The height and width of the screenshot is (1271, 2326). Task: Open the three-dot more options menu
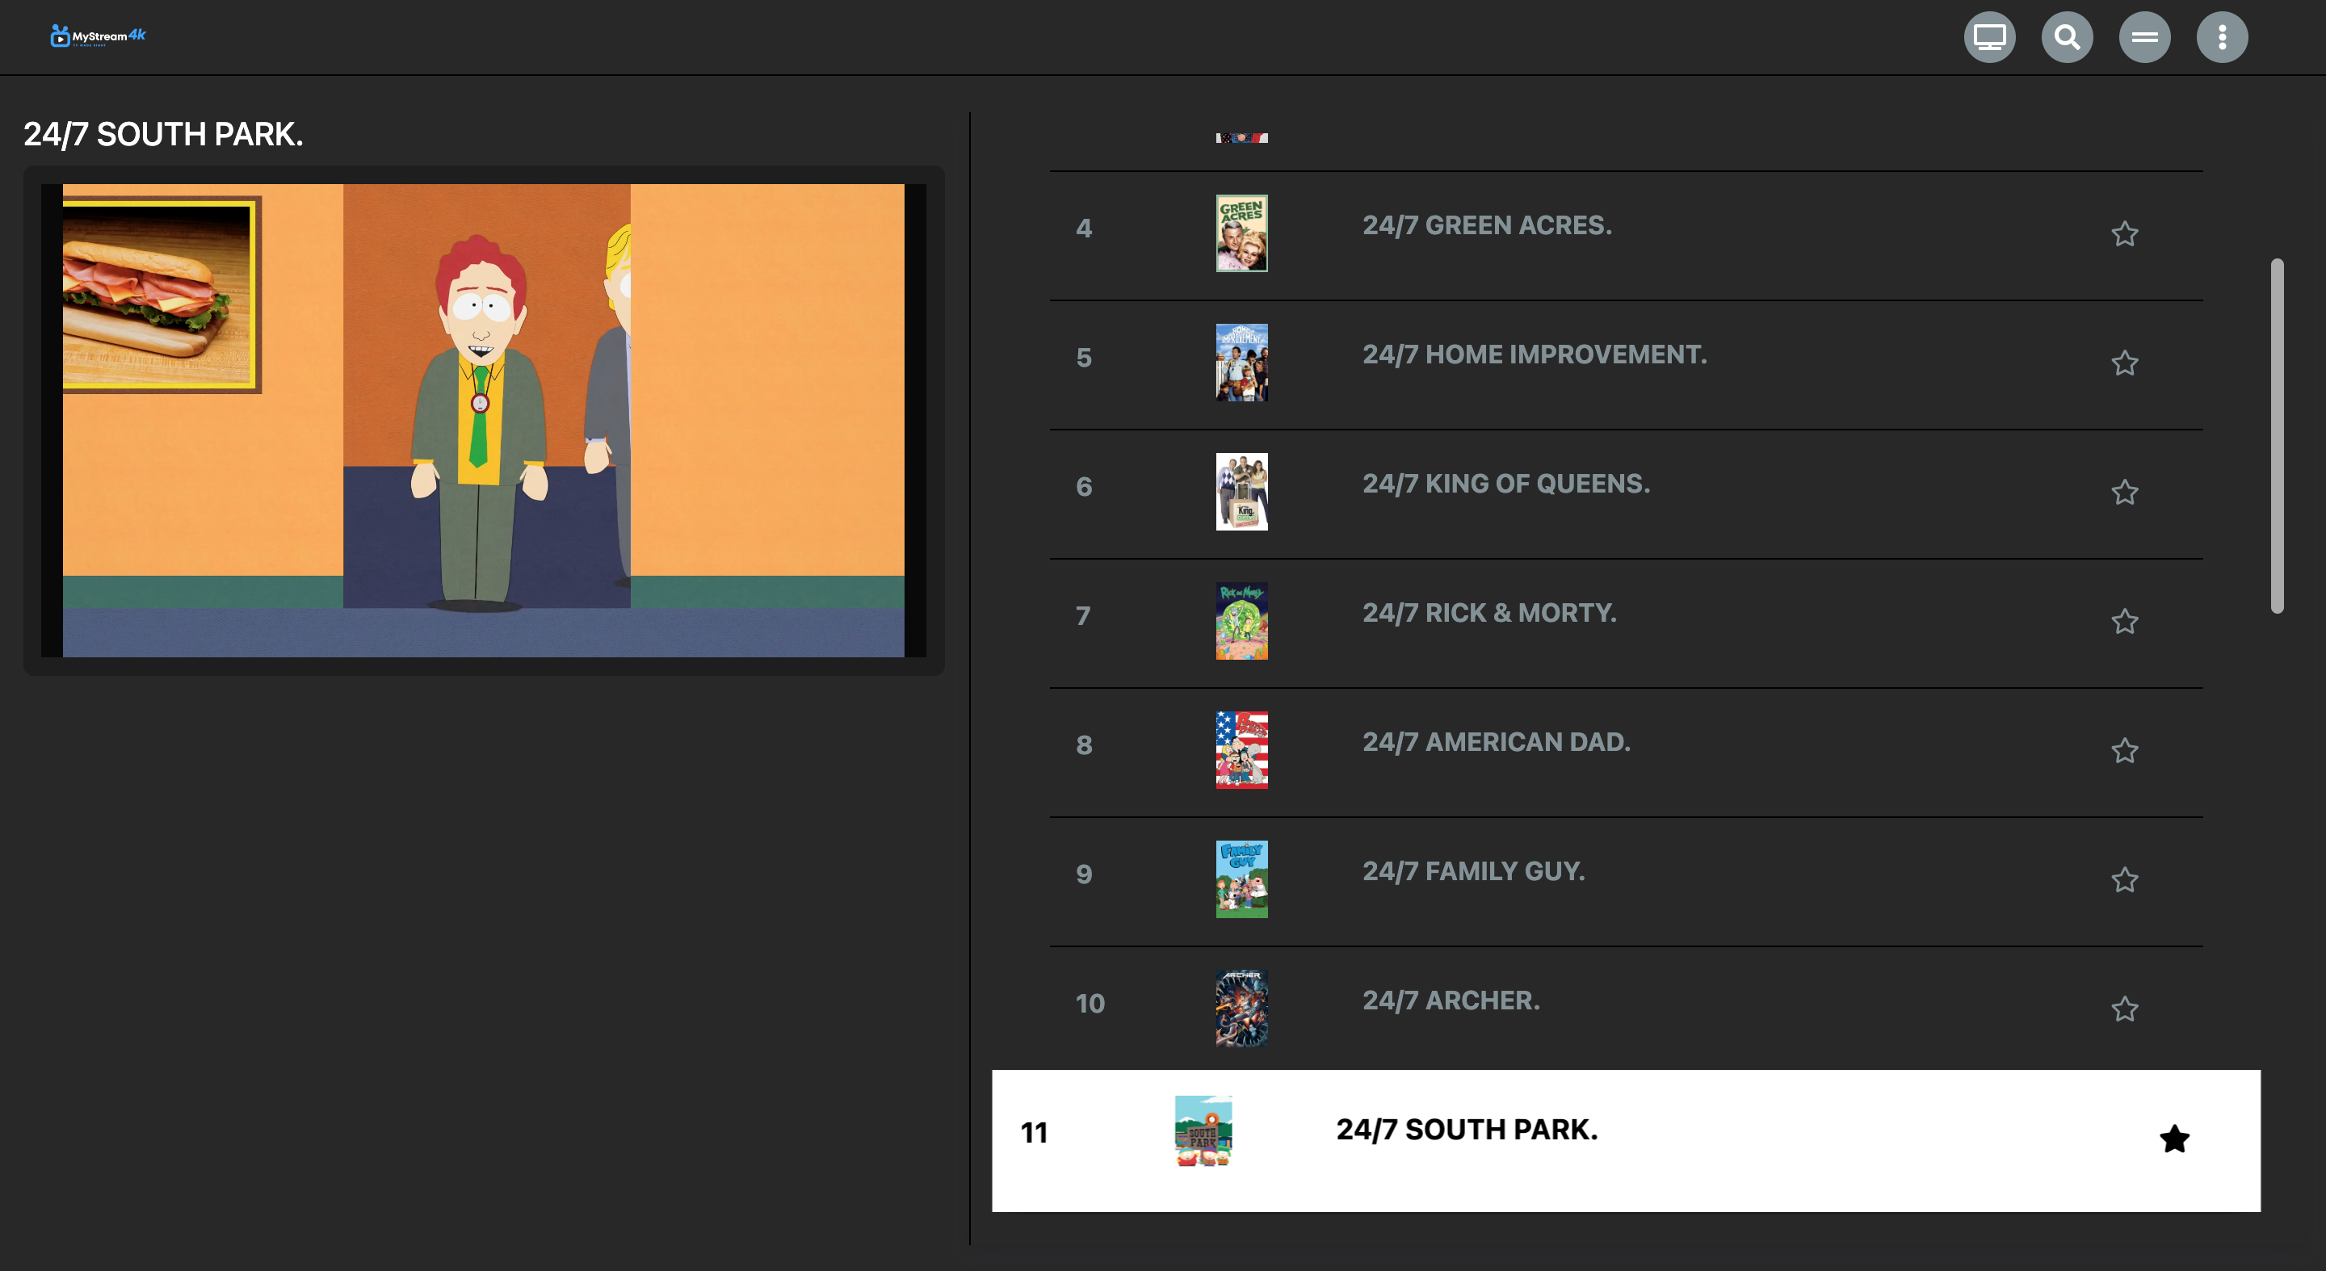(2222, 37)
